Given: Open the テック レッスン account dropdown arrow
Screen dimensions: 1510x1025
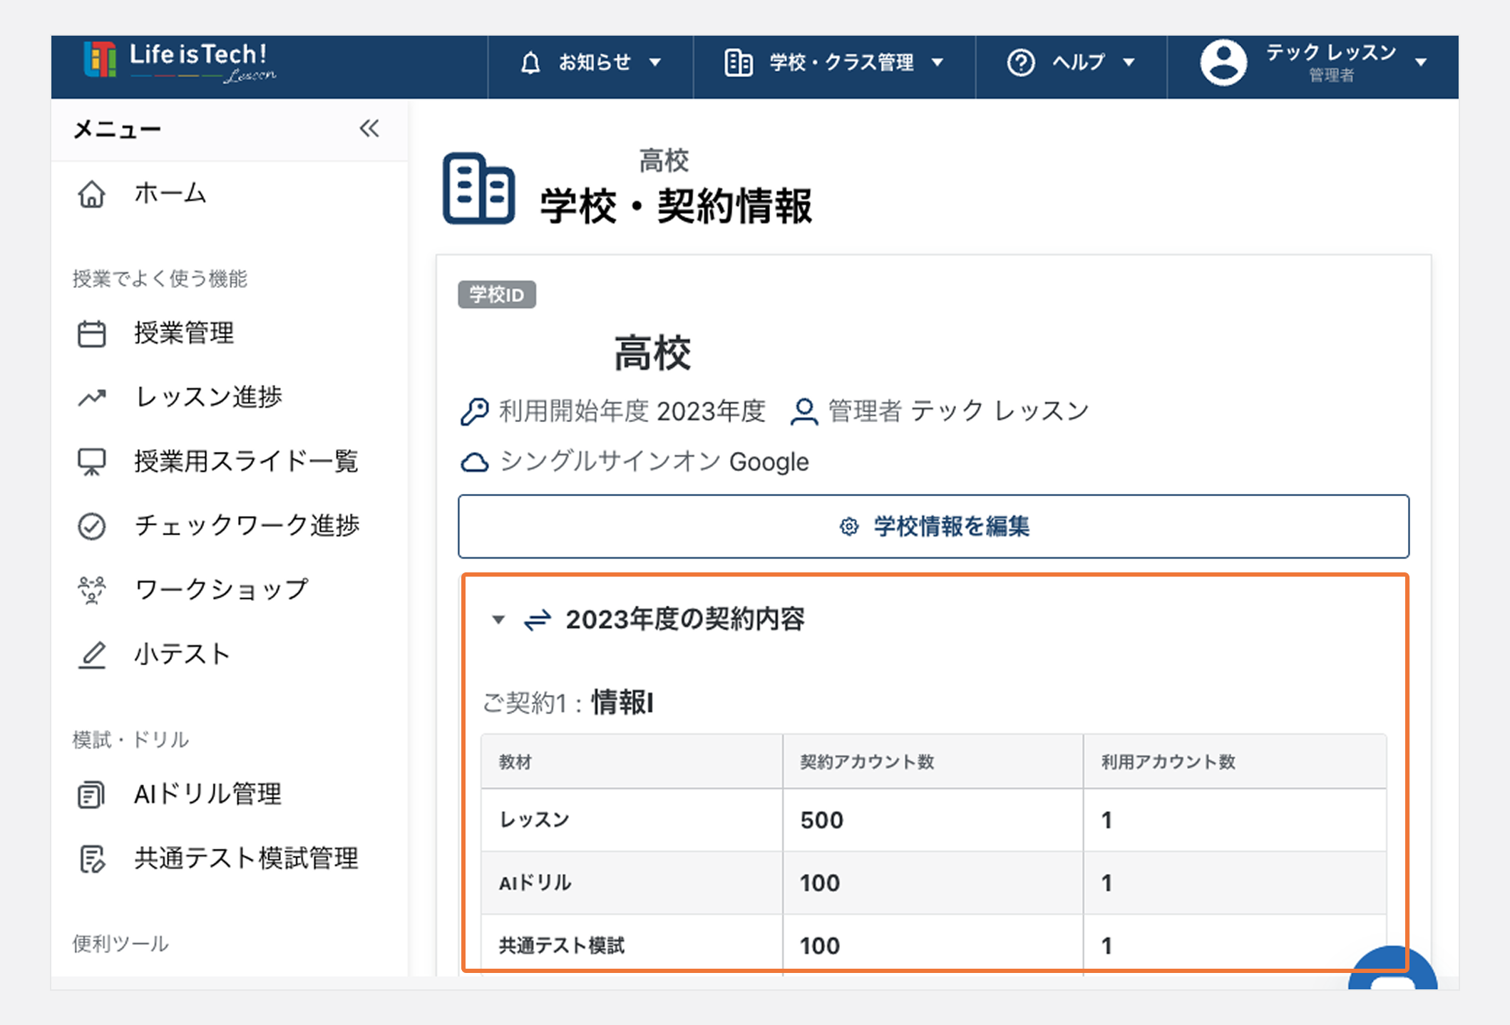Looking at the screenshot, I should pyautogui.click(x=1421, y=63).
